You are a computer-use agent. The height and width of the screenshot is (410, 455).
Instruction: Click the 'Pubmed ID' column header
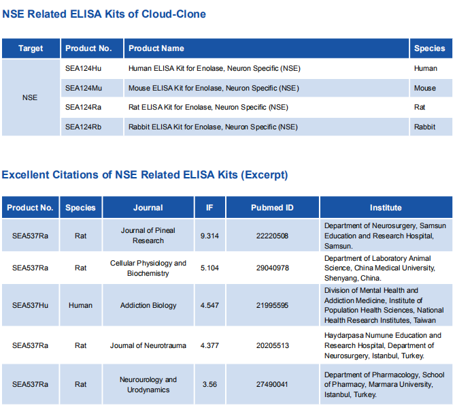coord(273,208)
